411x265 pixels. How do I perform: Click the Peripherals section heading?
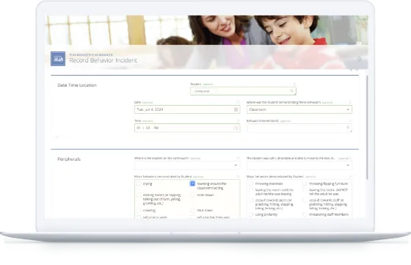point(69,159)
